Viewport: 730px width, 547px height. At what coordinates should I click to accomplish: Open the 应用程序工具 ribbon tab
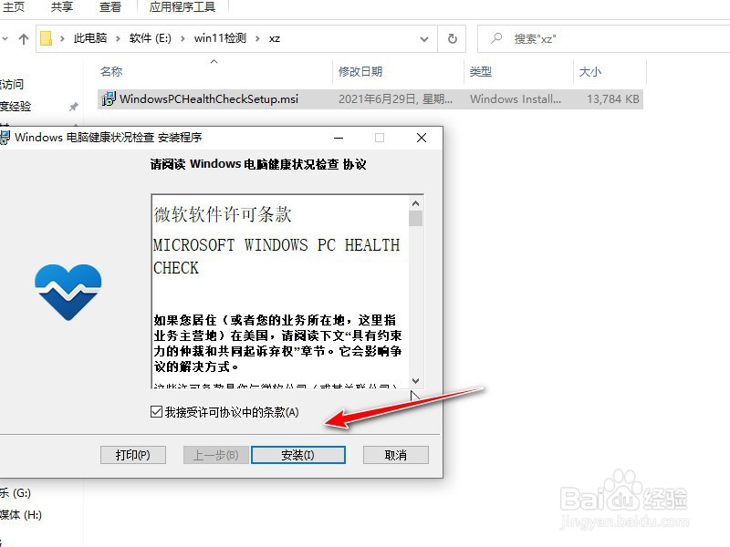tap(182, 7)
